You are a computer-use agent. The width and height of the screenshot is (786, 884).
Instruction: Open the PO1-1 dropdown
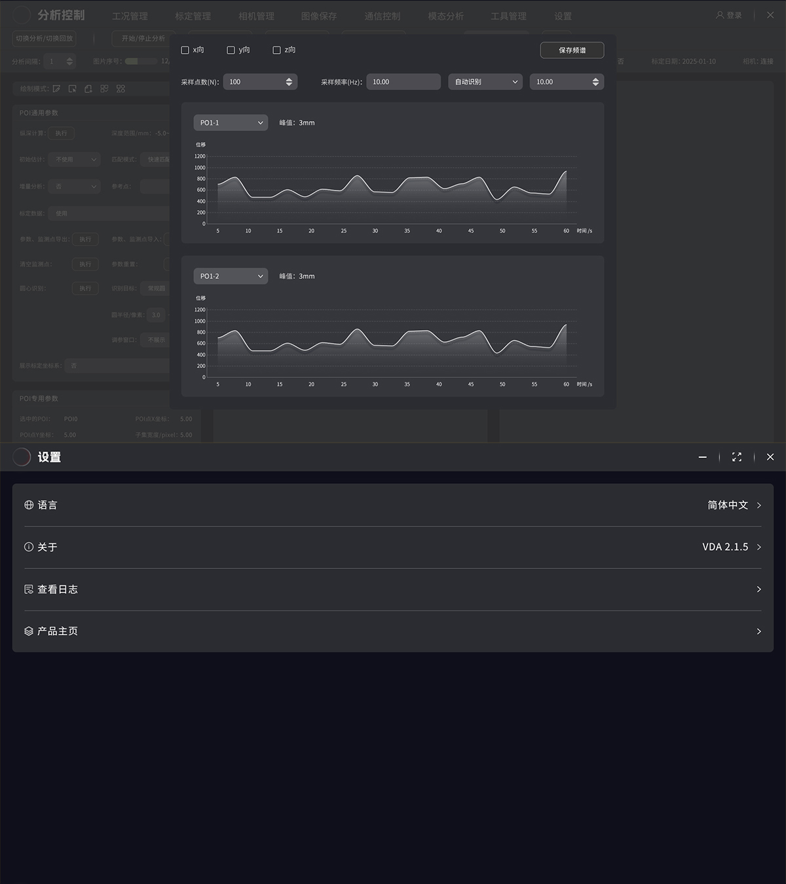[231, 122]
